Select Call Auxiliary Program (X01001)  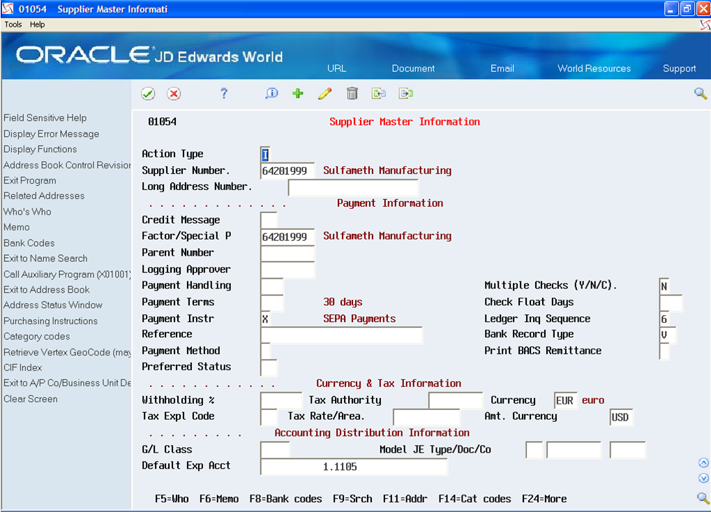(67, 275)
